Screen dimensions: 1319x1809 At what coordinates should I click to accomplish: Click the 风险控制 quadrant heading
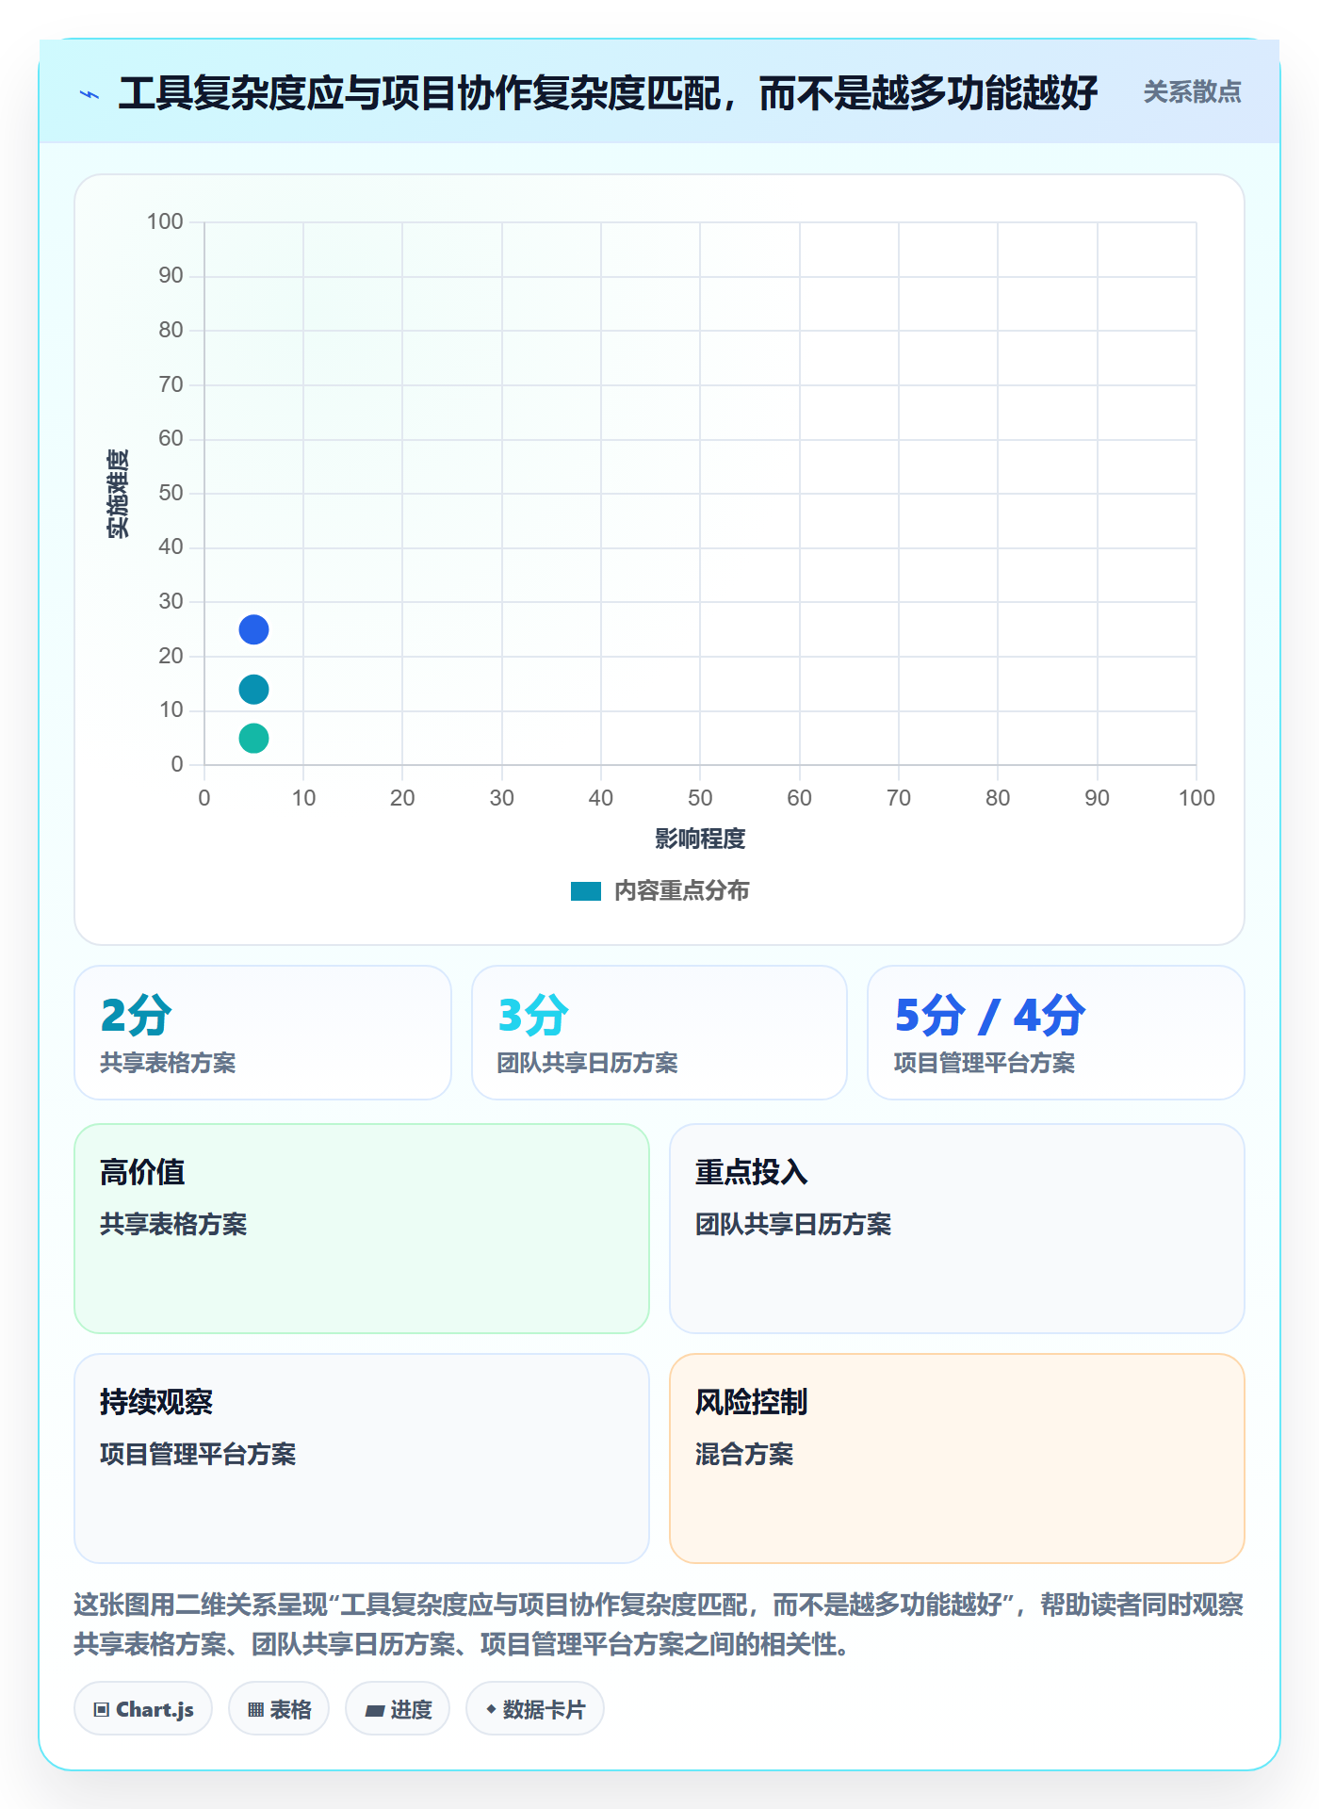click(752, 1402)
